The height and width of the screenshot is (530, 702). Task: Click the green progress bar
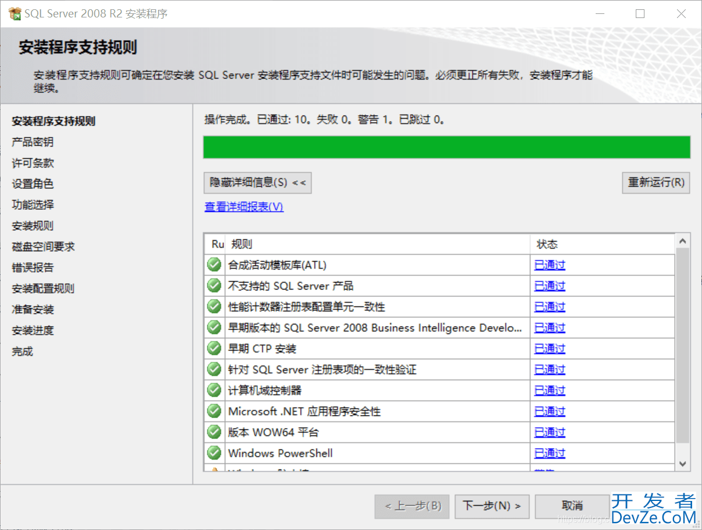(x=446, y=147)
